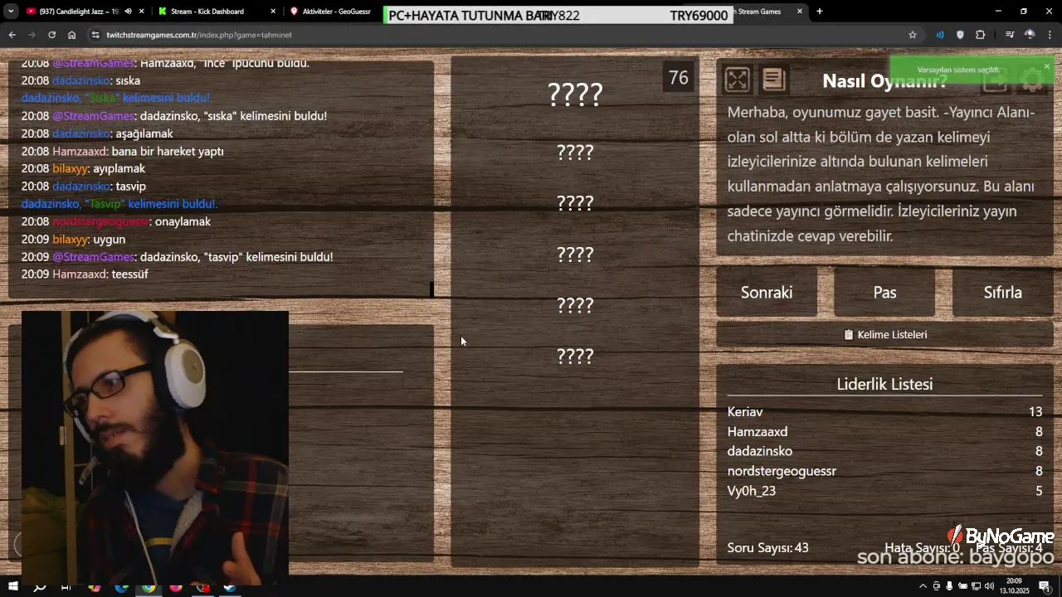Viewport: 1062px width, 597px height.
Task: Mute the Candlelight Jazz tab audio
Action: coord(128,12)
